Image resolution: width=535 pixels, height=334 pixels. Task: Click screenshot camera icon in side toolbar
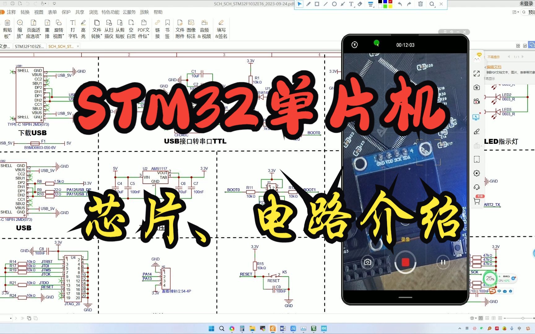tap(476, 88)
